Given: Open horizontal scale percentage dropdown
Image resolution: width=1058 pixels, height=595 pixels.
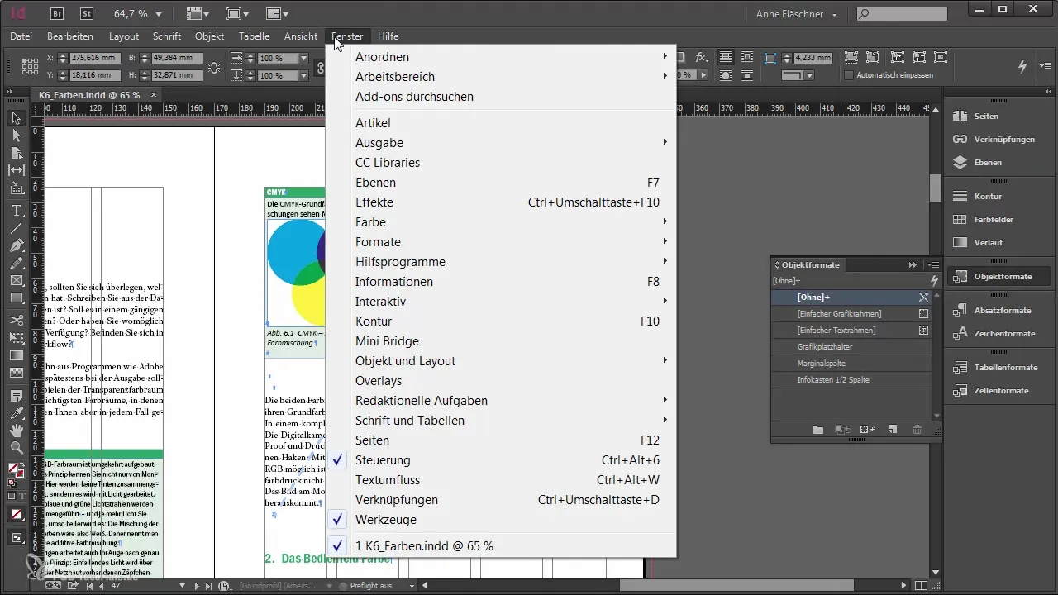Looking at the screenshot, I should coord(304,59).
